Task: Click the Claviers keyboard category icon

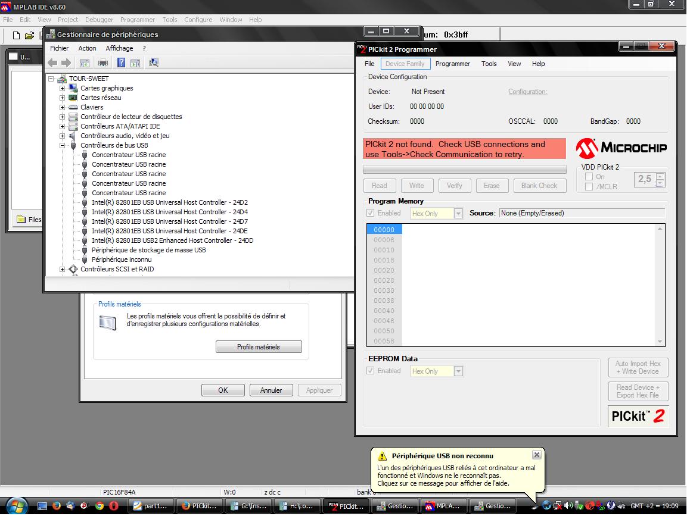Action: point(73,108)
